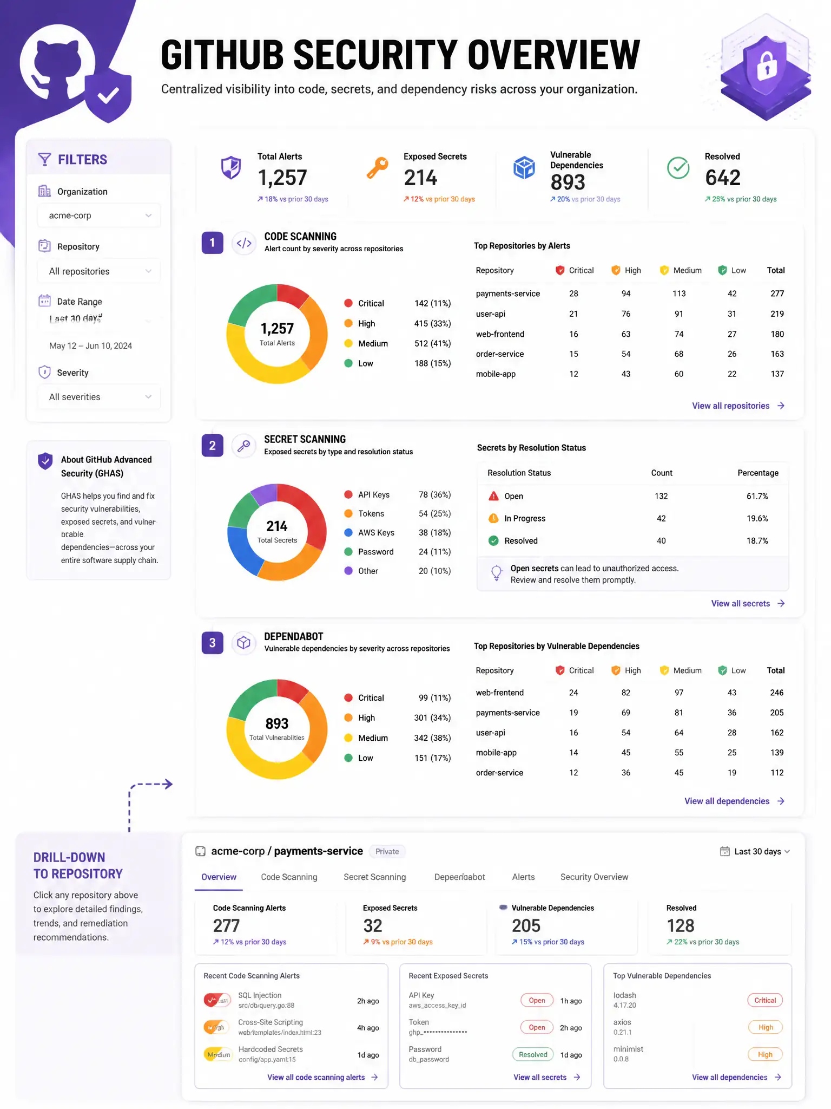This screenshot has width=831, height=1109.
Task: Open the Security Overview tab
Action: (x=594, y=877)
